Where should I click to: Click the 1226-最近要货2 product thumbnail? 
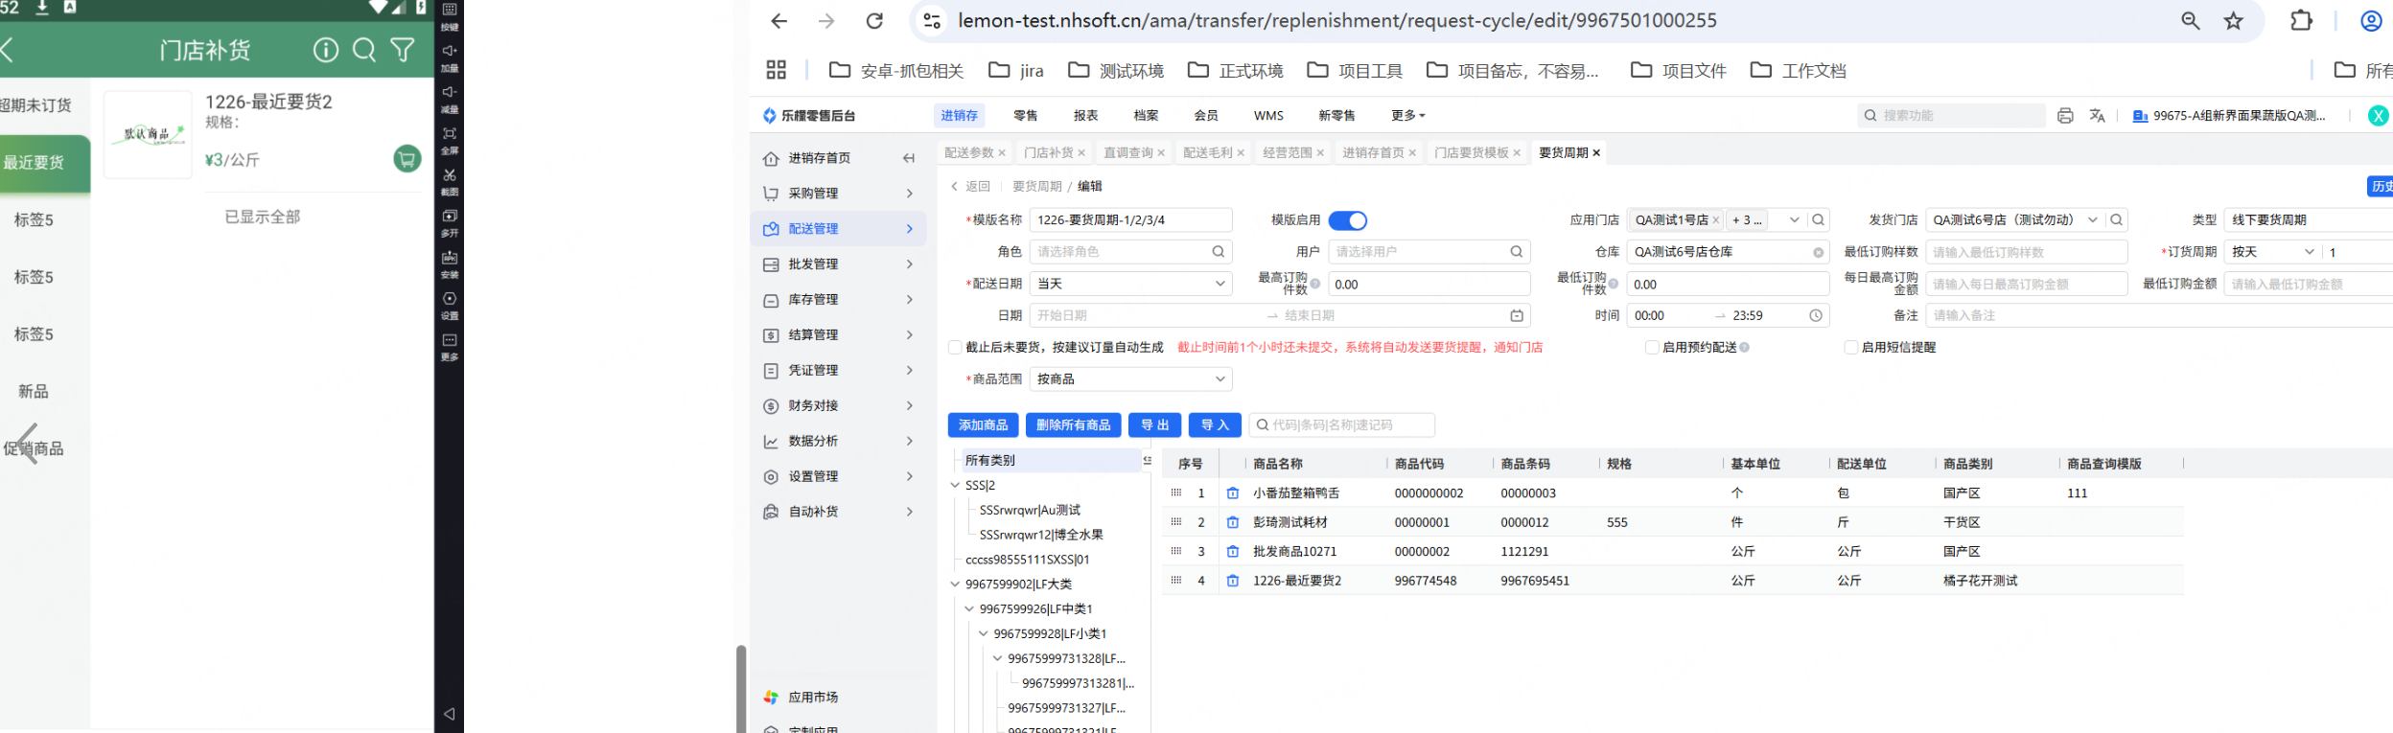coord(148,135)
